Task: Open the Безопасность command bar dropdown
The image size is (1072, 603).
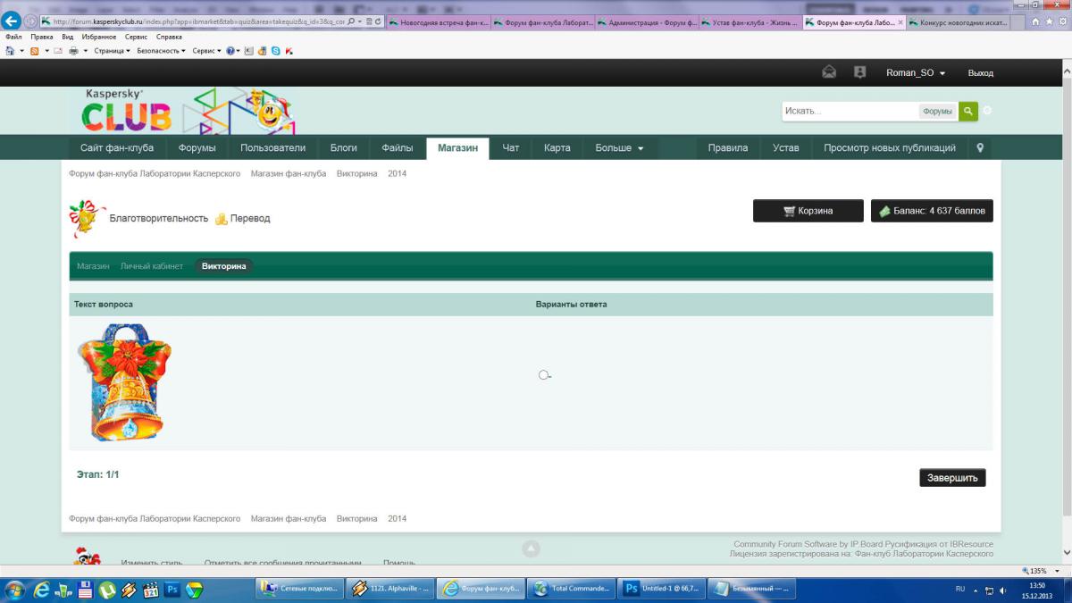Action: click(x=162, y=51)
